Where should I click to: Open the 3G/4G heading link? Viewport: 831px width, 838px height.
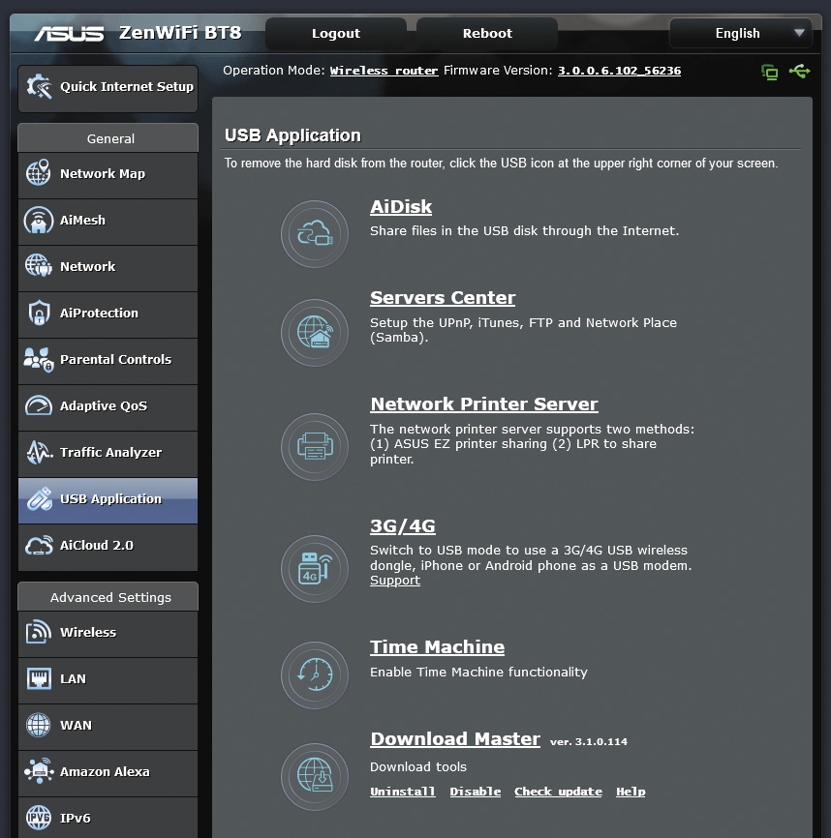(403, 525)
